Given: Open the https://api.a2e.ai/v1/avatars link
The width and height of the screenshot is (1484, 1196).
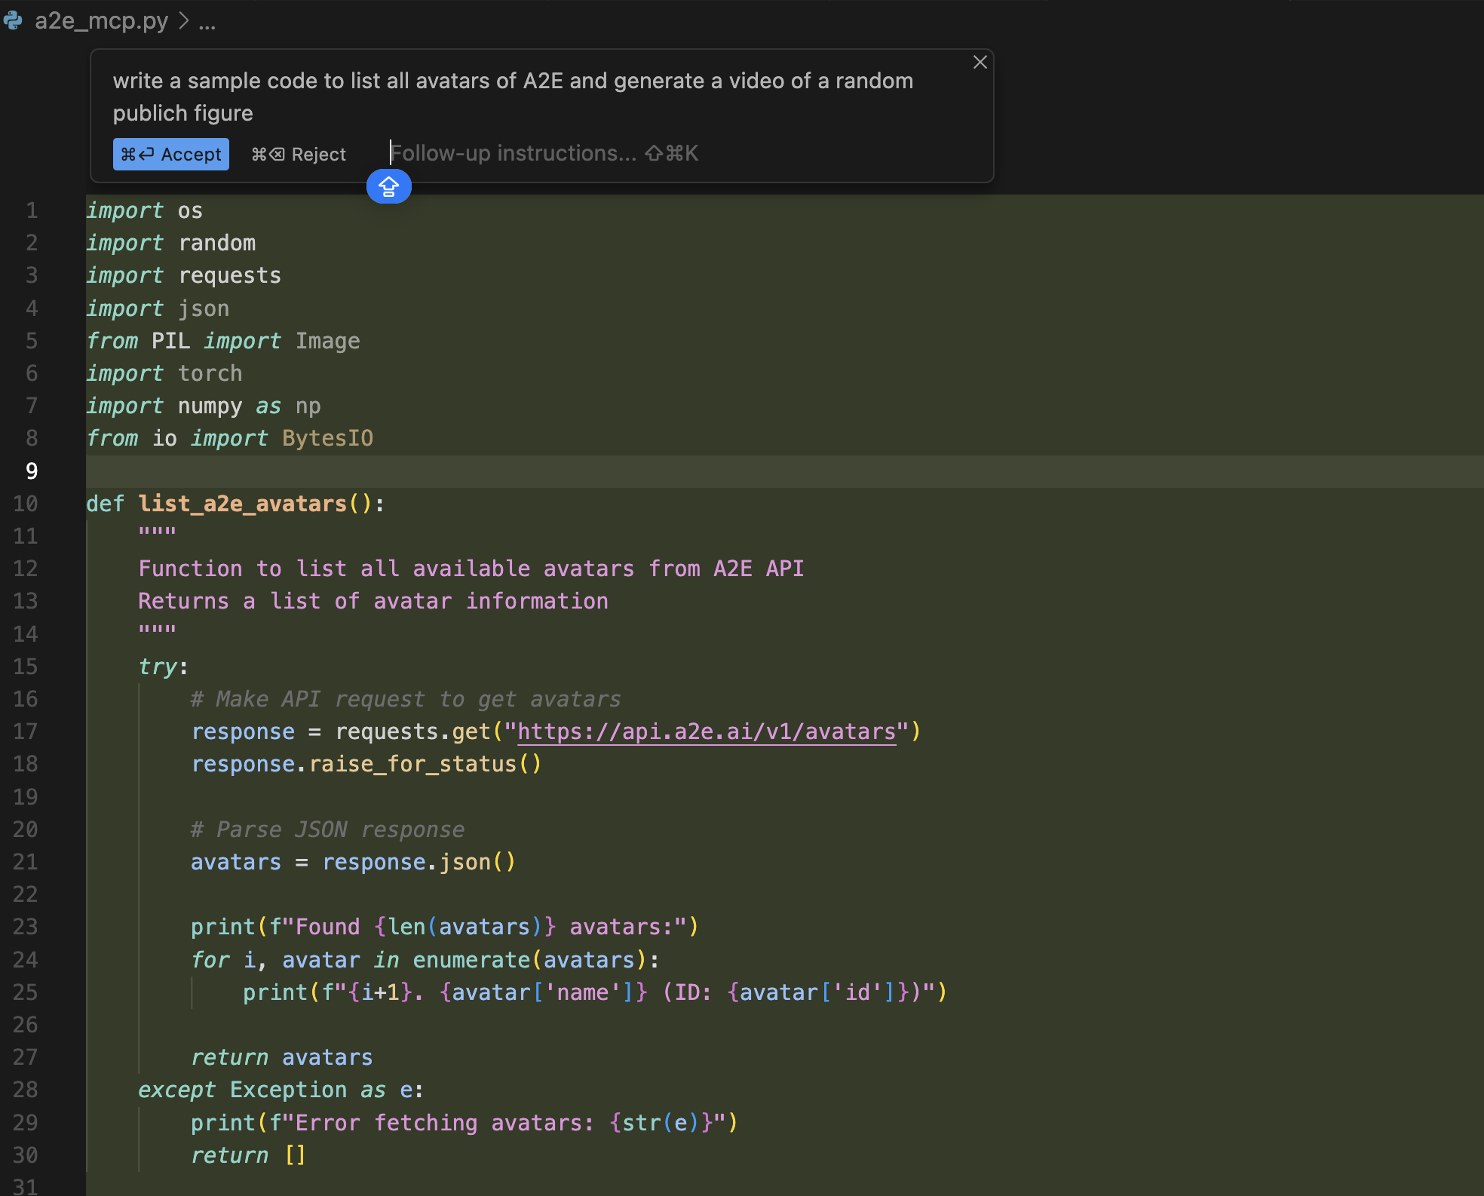Looking at the screenshot, I should 707,731.
